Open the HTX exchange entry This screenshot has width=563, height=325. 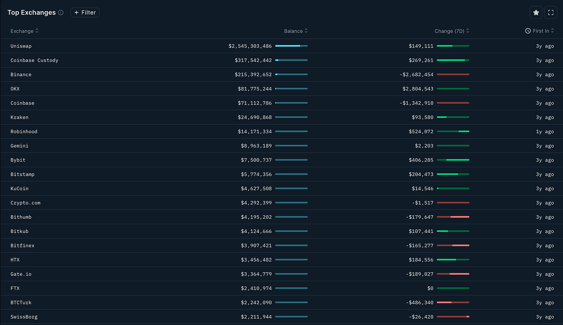15,260
